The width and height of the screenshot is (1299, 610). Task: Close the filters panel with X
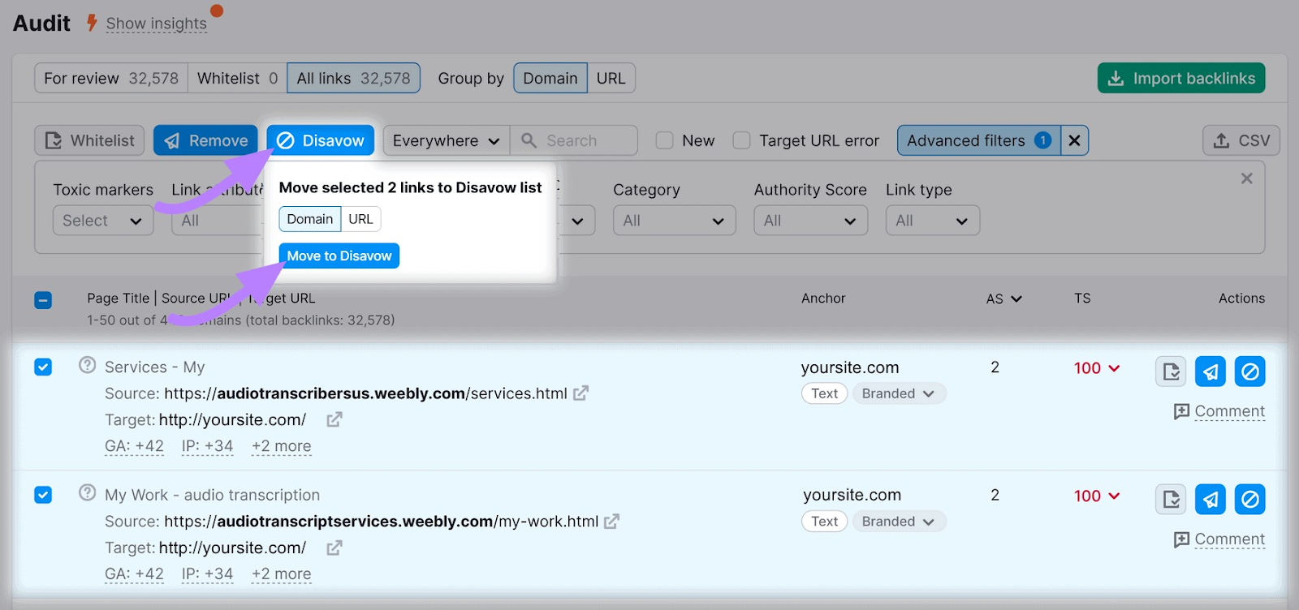click(x=1247, y=178)
